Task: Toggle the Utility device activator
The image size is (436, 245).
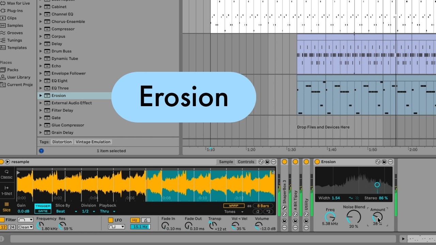Action: pyautogui.click(x=306, y=162)
